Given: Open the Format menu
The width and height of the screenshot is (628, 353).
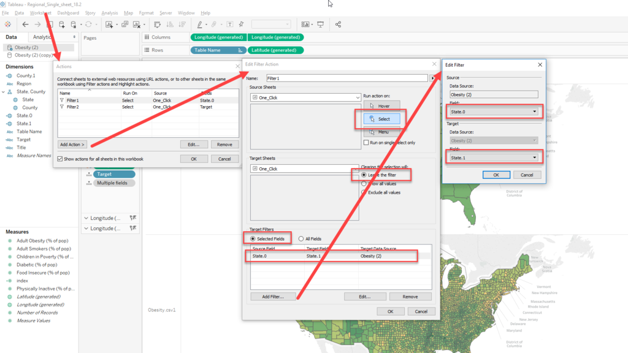Looking at the screenshot, I should (x=146, y=13).
